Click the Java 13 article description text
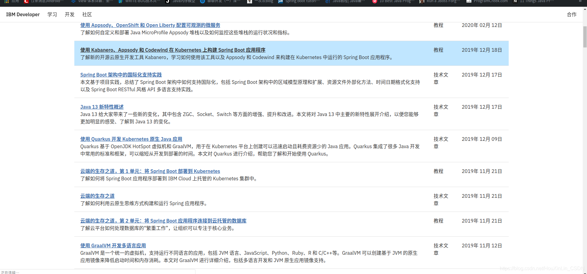The width and height of the screenshot is (587, 274). tap(250, 118)
